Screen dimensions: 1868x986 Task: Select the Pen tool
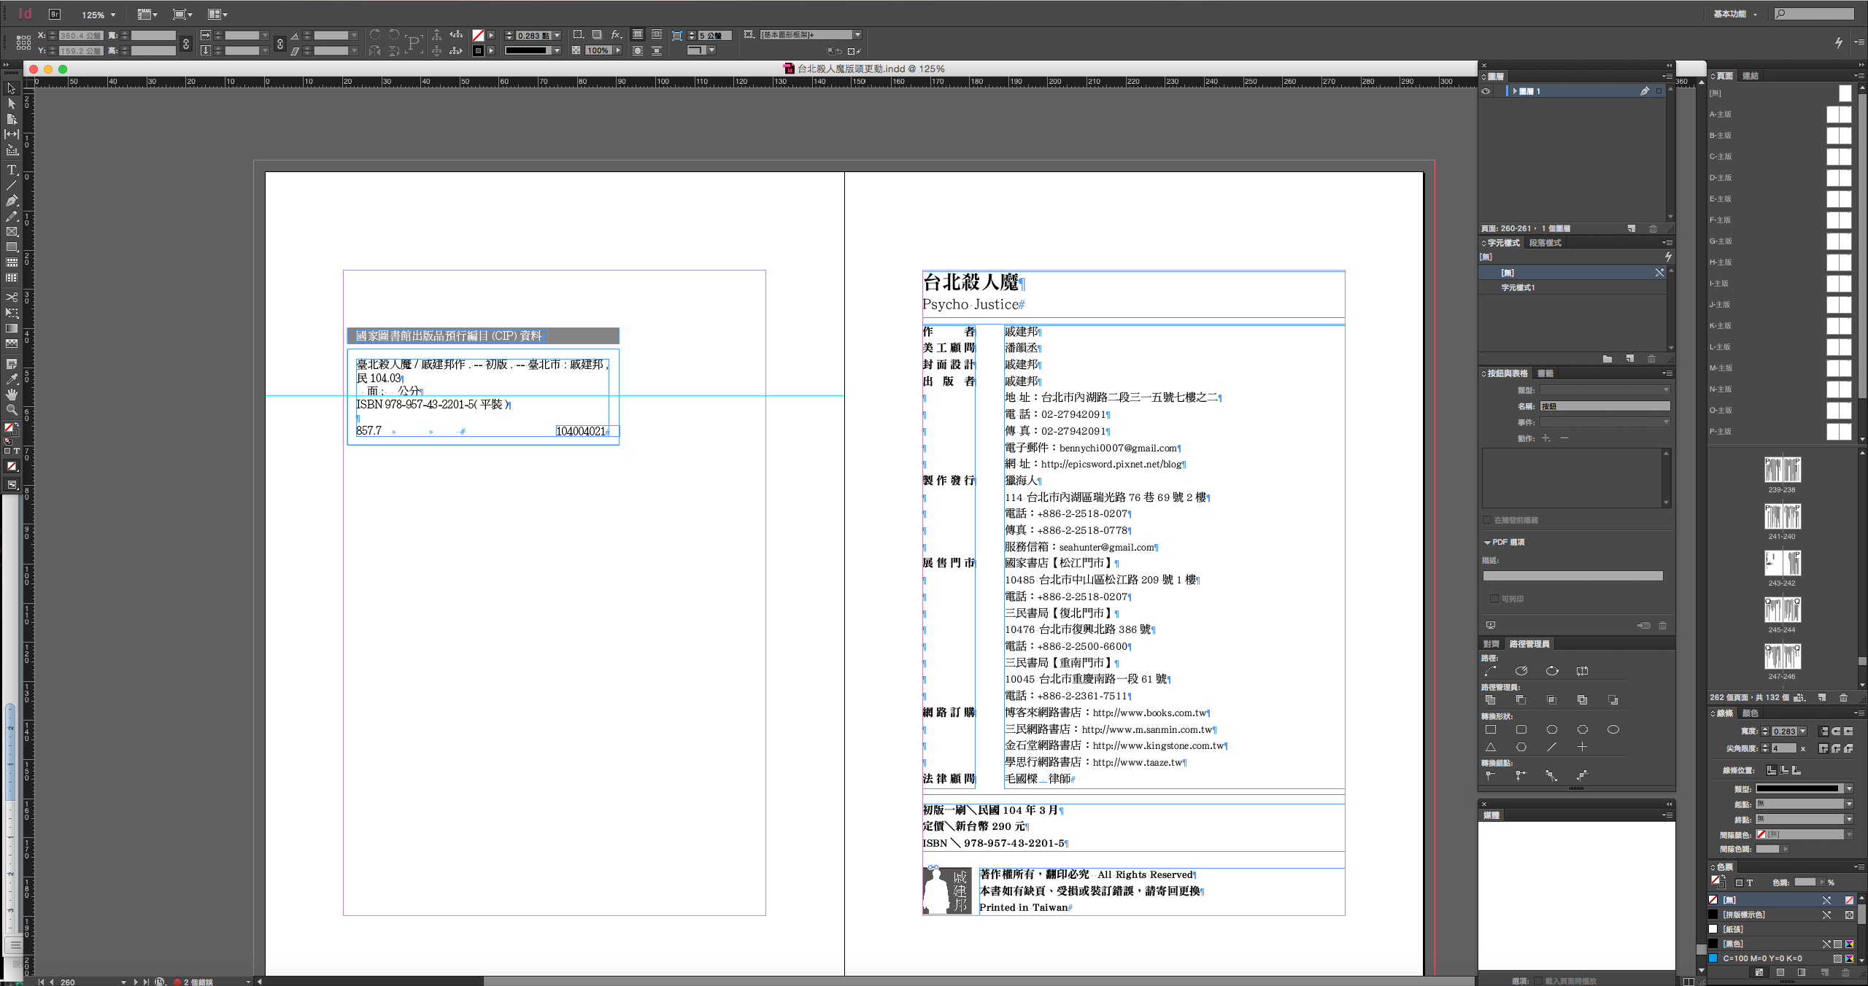pos(12,201)
